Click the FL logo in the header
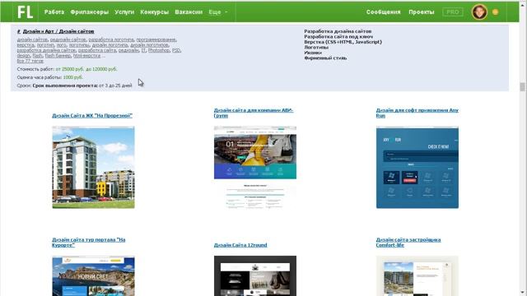Viewport: 527px width, 296px height. [26, 12]
